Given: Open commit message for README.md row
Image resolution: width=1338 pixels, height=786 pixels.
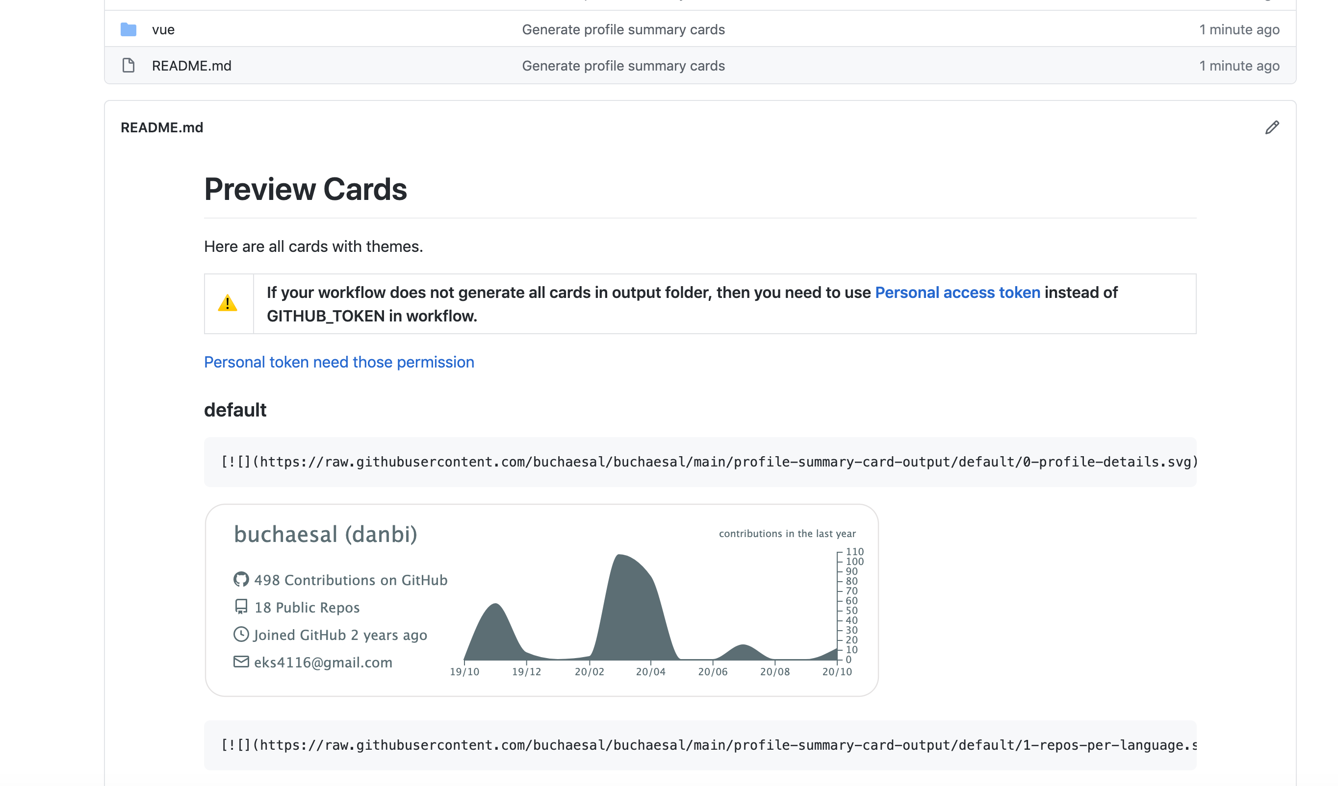Looking at the screenshot, I should pyautogui.click(x=623, y=66).
